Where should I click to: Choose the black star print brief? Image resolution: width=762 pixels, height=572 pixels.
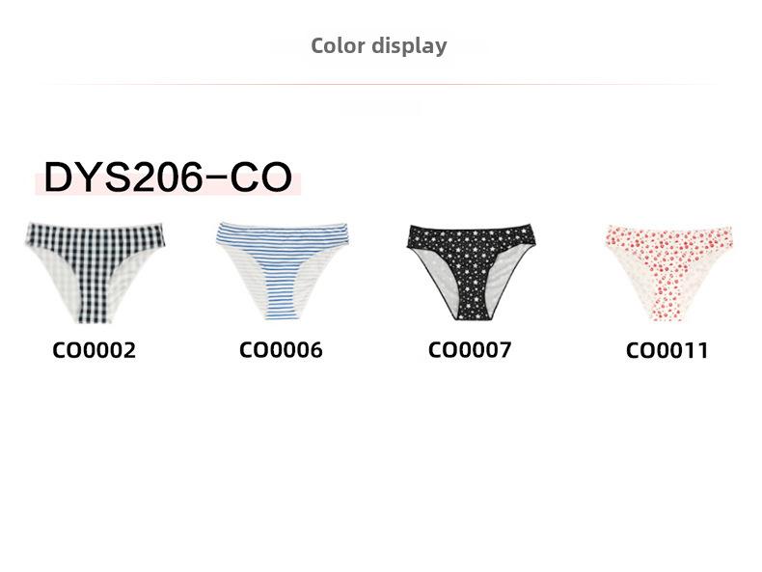pos(472,272)
